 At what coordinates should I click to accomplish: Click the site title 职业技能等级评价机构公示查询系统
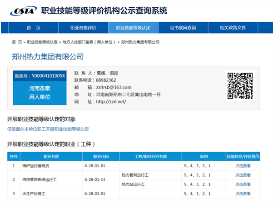(104, 10)
